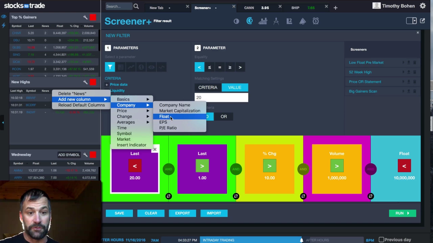Switch to the SHIP tab

(x=295, y=8)
